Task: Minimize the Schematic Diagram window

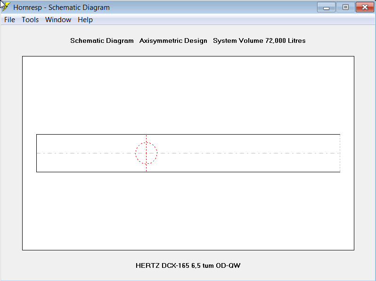Action: point(326,7)
